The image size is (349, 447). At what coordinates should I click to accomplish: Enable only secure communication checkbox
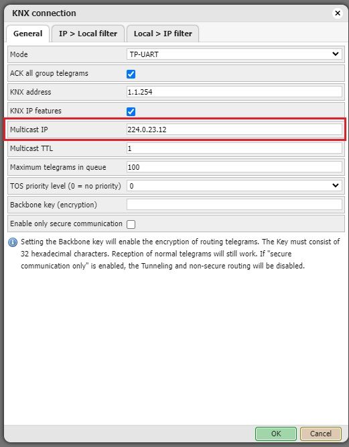coord(131,224)
